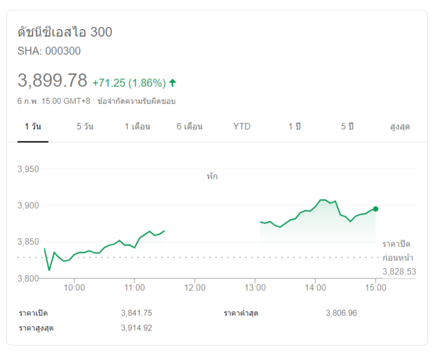Click the 3,899.78 current price
Viewport: 436px width, 356px height.
click(x=52, y=81)
